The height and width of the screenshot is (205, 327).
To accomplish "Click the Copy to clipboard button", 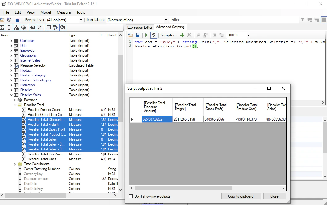I will point(241,196).
